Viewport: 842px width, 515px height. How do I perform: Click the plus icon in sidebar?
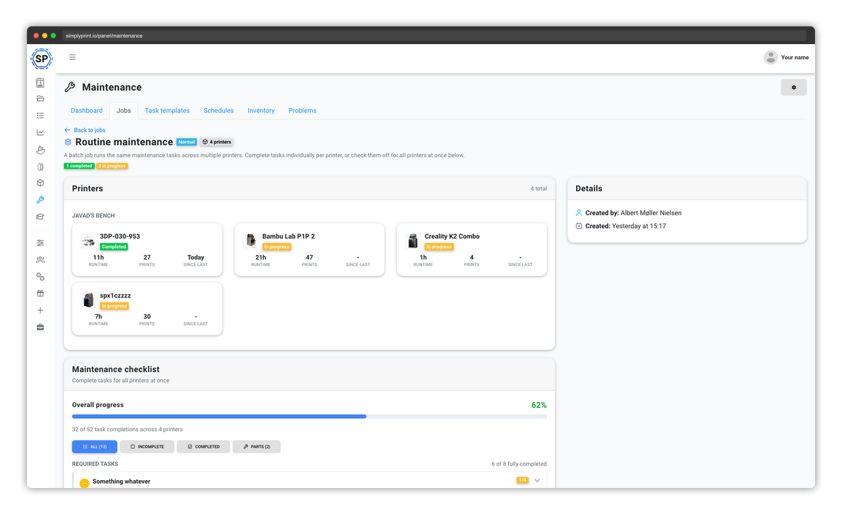pos(40,310)
